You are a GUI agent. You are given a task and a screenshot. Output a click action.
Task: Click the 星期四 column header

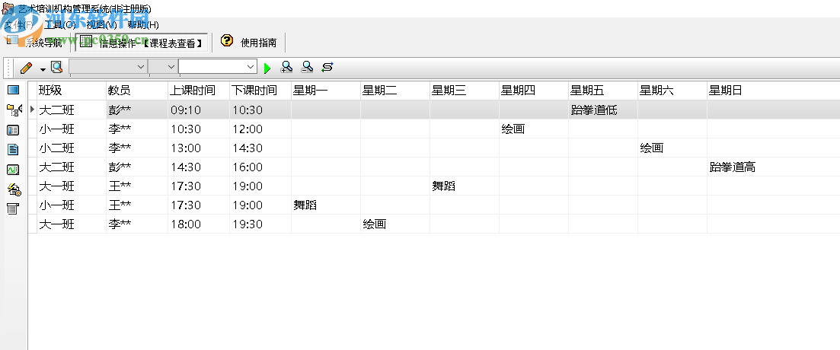point(534,91)
